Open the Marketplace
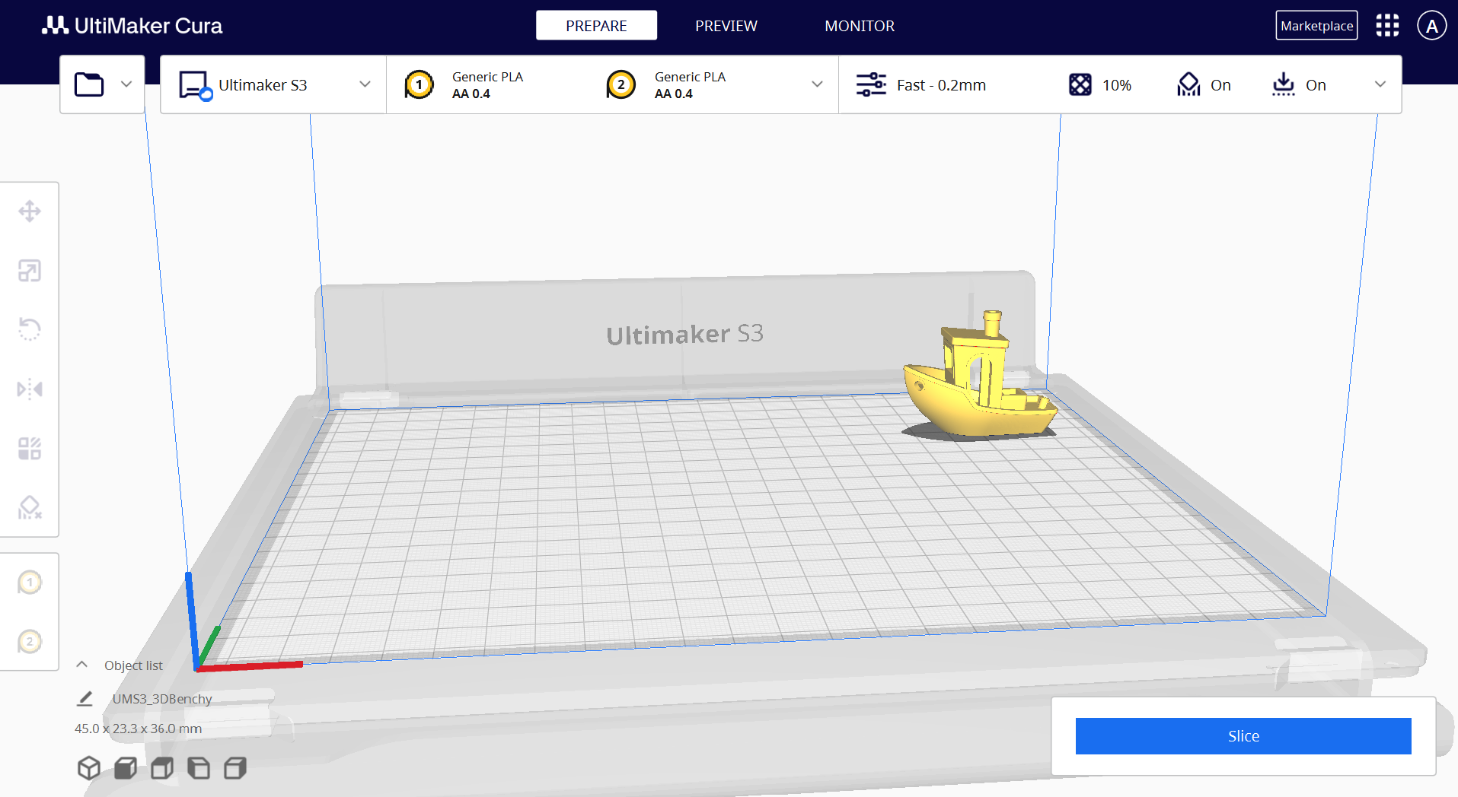This screenshot has width=1458, height=797. (x=1316, y=24)
